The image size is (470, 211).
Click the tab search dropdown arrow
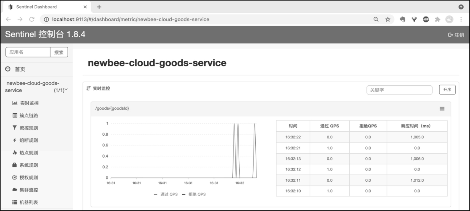coord(461,7)
